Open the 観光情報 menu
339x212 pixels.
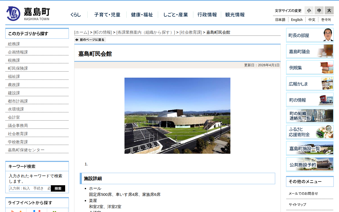point(235,15)
